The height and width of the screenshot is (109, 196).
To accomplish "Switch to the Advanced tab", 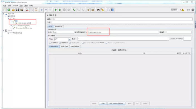I will tap(59, 26).
